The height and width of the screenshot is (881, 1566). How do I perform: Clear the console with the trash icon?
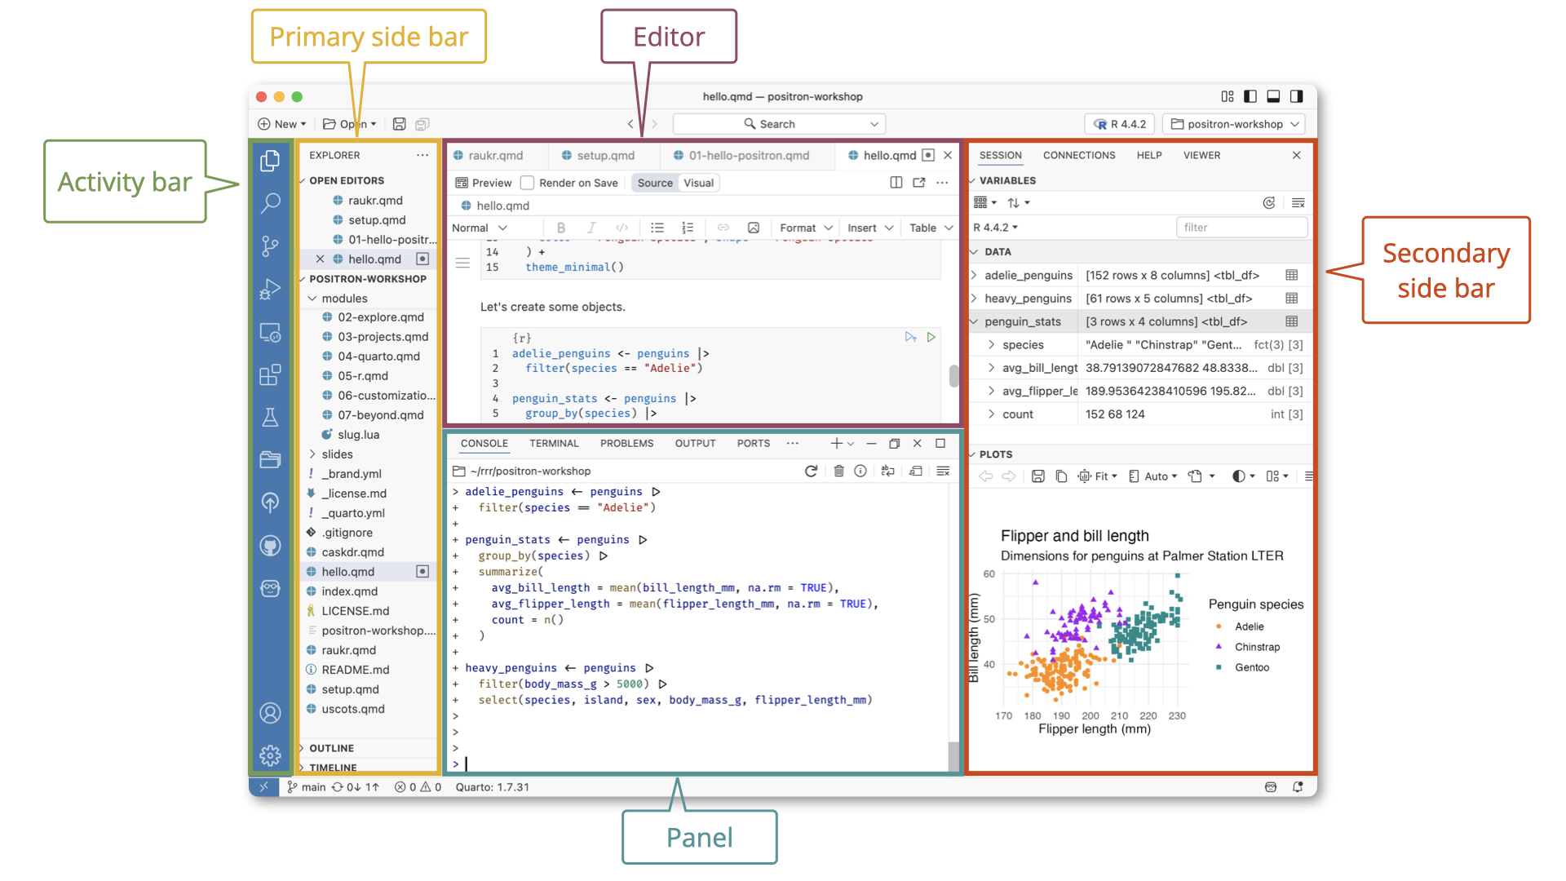coord(839,471)
